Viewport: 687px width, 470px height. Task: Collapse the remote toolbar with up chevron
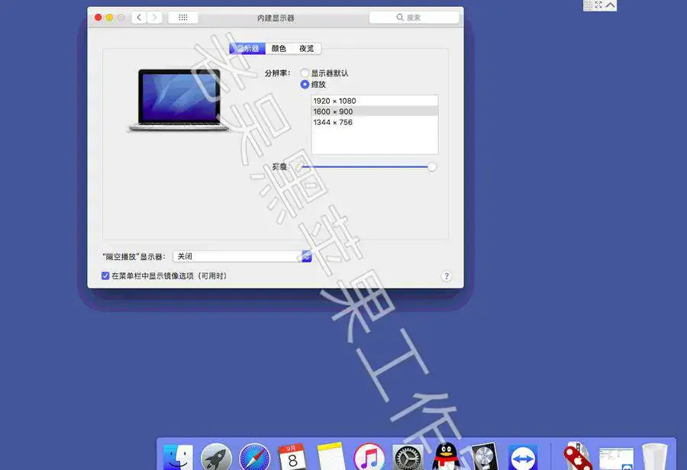[x=611, y=5]
